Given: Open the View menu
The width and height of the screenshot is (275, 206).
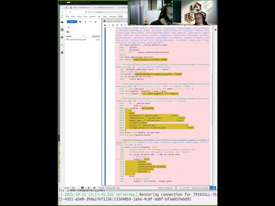Looking at the screenshot, I should tap(79, 16).
